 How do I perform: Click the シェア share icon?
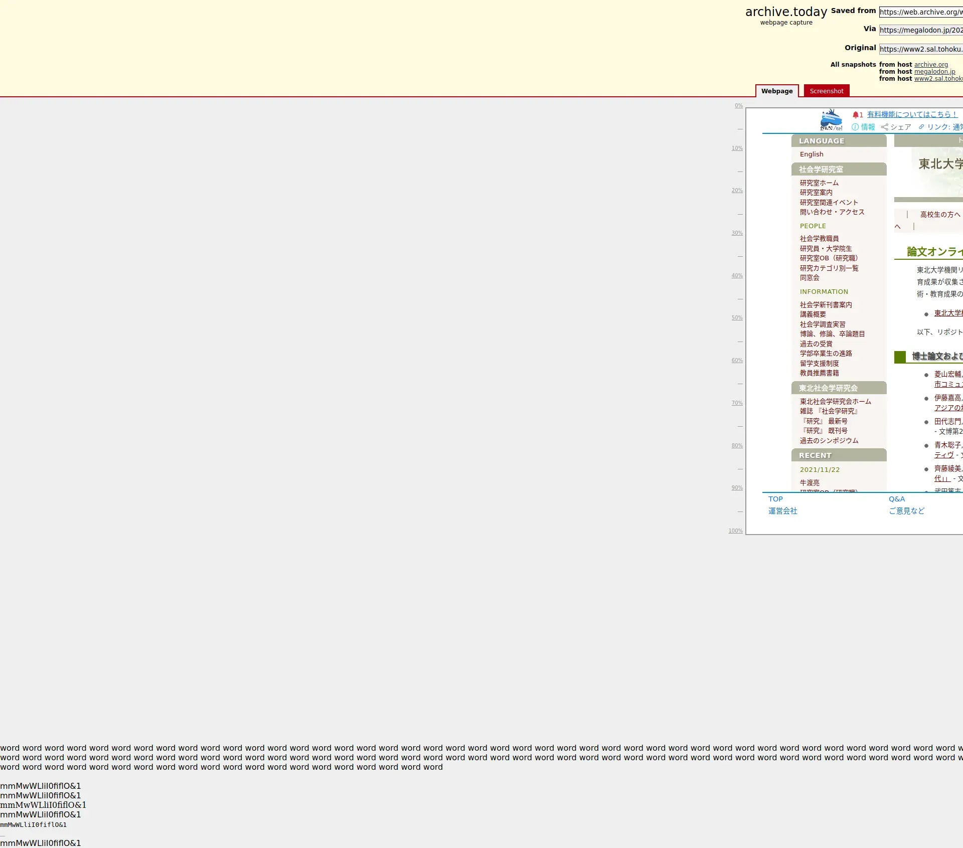884,127
